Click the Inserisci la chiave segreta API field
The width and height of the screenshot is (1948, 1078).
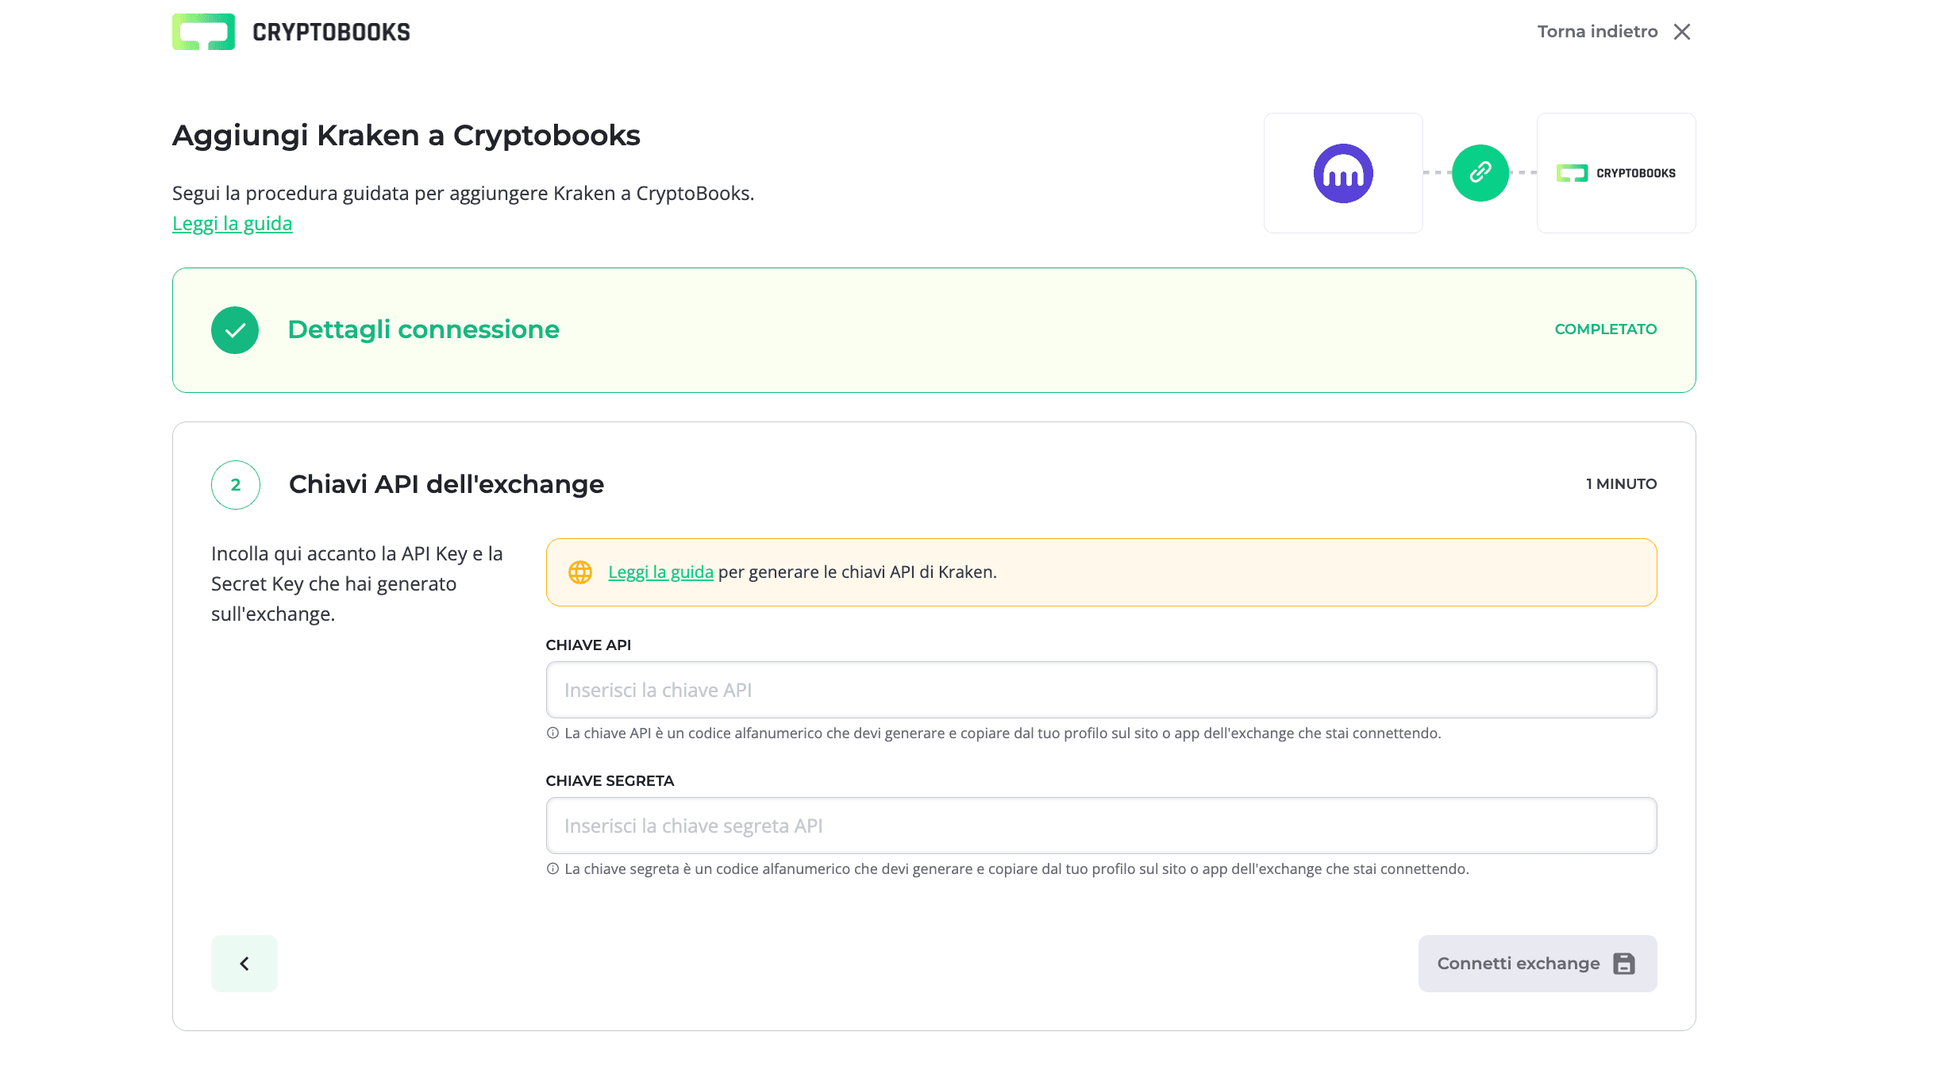coord(1100,826)
